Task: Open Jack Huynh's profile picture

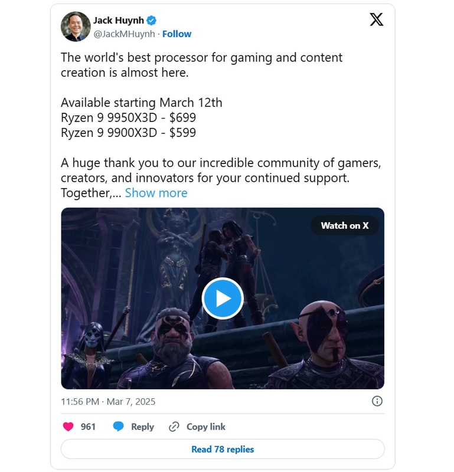Action: (x=76, y=27)
